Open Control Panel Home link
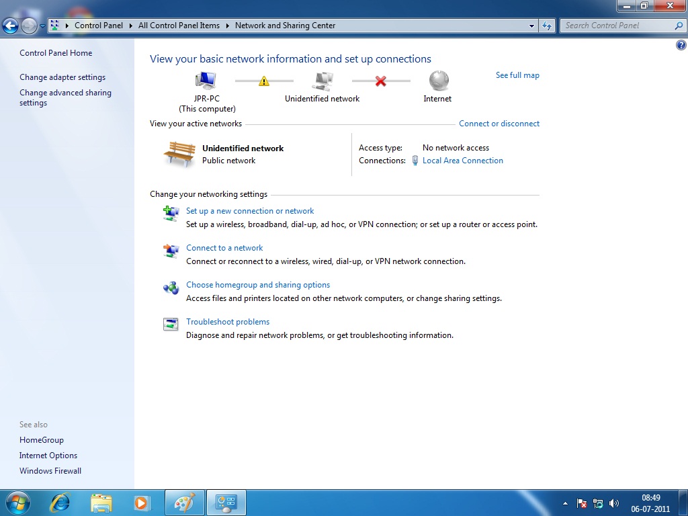Image resolution: width=688 pixels, height=516 pixels. pyautogui.click(x=56, y=53)
